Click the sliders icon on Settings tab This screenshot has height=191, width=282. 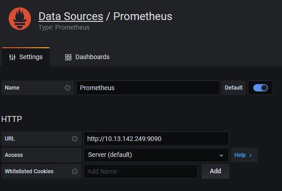[12, 57]
